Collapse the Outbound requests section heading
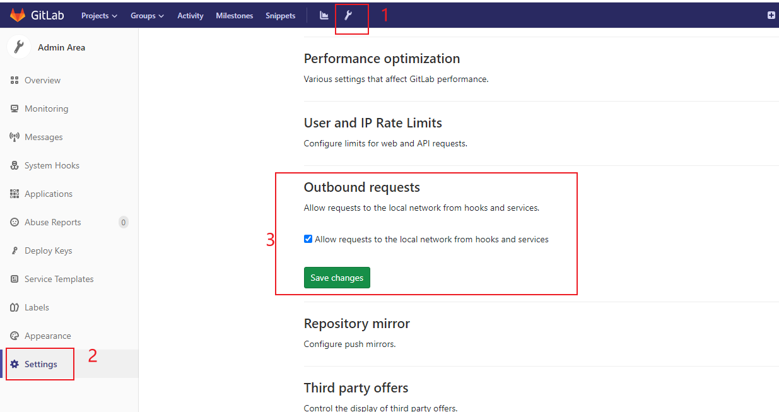Image resolution: width=779 pixels, height=412 pixels. pyautogui.click(x=361, y=187)
